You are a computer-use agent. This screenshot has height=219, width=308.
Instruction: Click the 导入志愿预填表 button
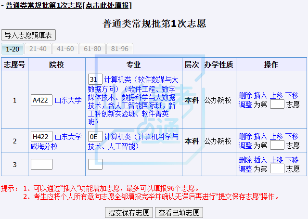pos(29,35)
